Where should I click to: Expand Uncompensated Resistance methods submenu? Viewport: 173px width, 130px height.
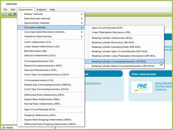tap(51, 32)
